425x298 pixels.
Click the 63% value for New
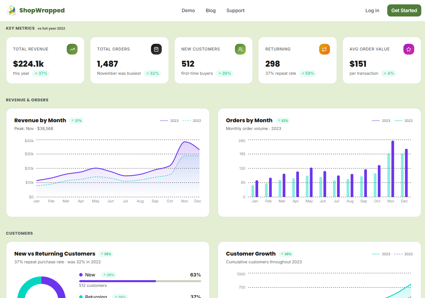[195, 275]
